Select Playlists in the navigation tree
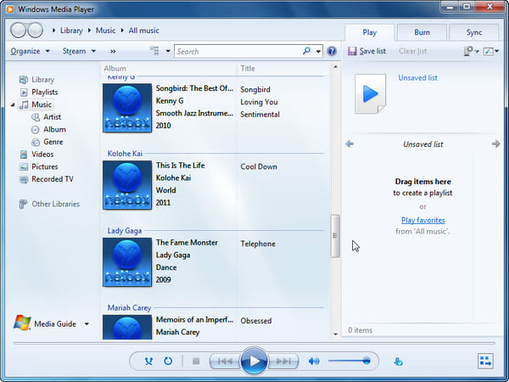 point(45,92)
